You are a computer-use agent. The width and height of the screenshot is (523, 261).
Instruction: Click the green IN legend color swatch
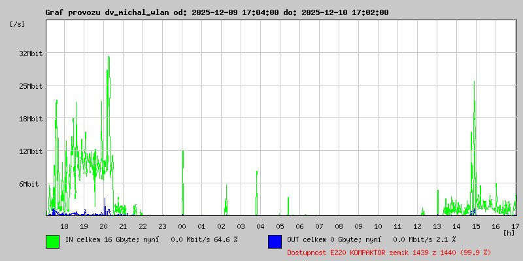(53, 241)
